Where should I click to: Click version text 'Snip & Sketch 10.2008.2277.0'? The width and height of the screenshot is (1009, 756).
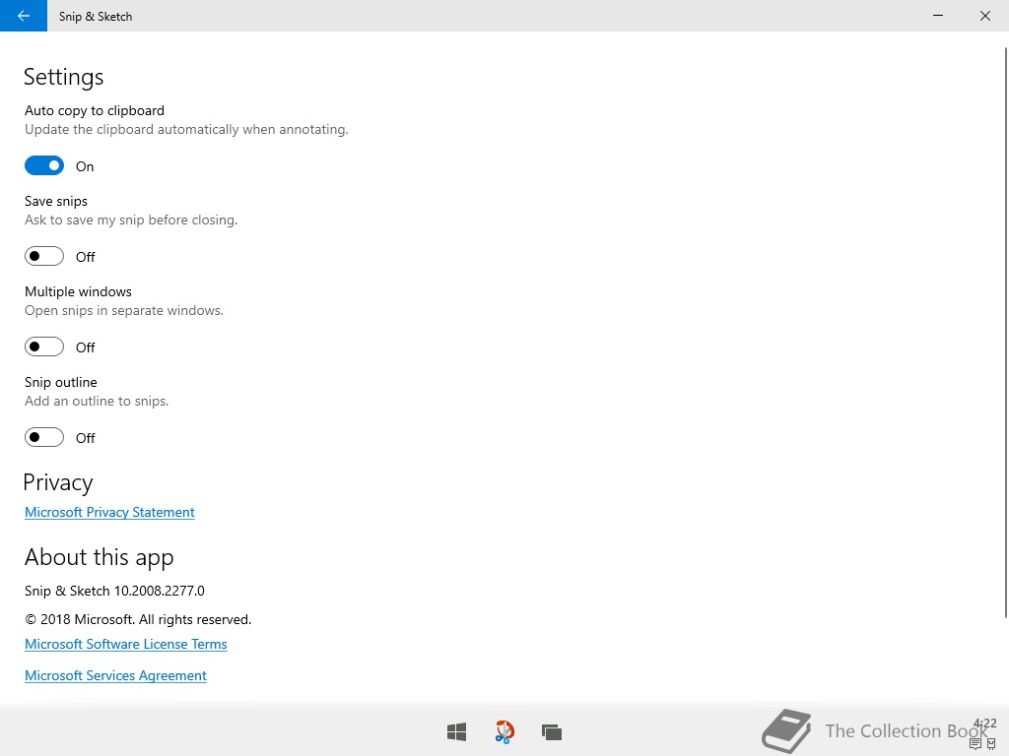pos(114,591)
